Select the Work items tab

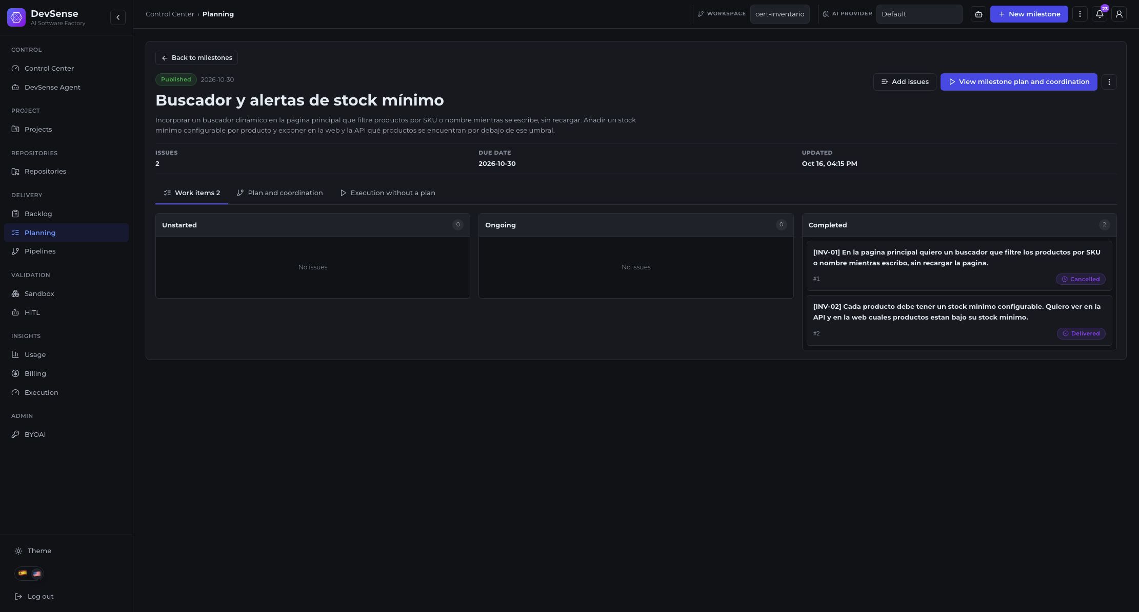(x=192, y=193)
